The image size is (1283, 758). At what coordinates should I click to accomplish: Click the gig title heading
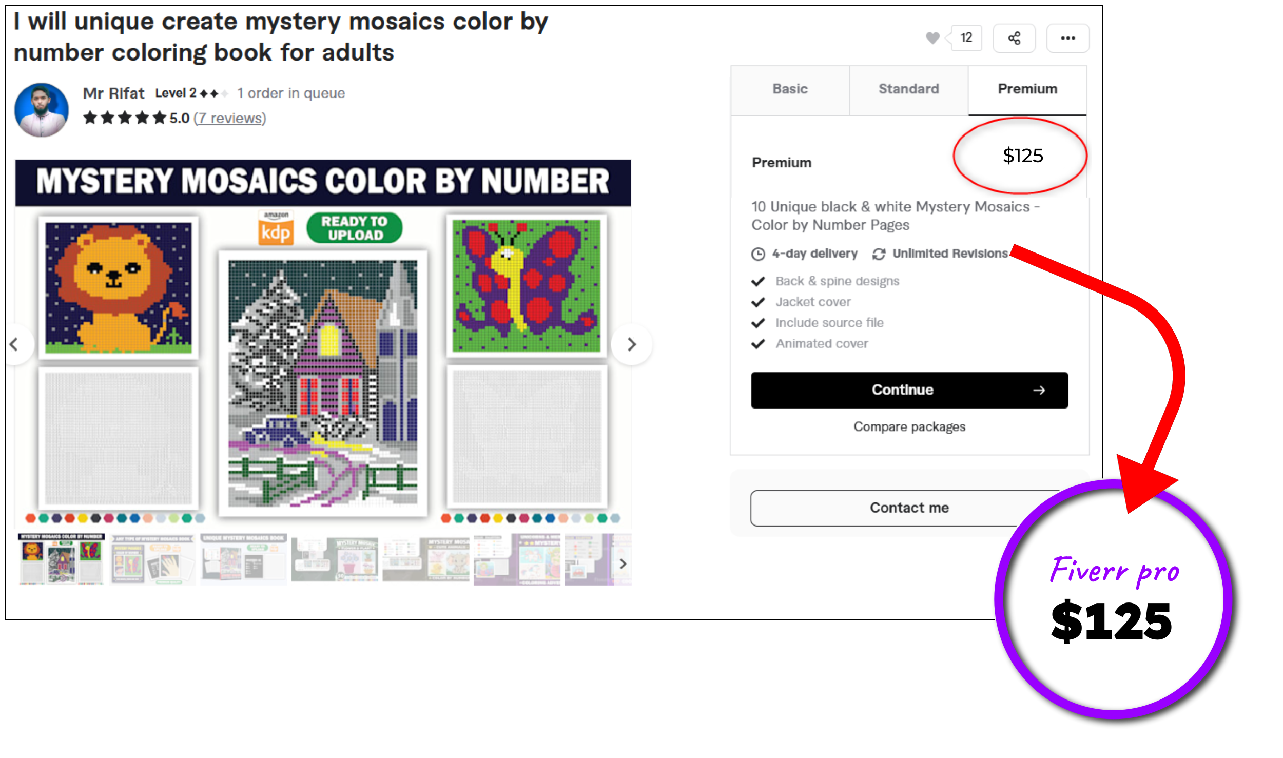pyautogui.click(x=280, y=37)
